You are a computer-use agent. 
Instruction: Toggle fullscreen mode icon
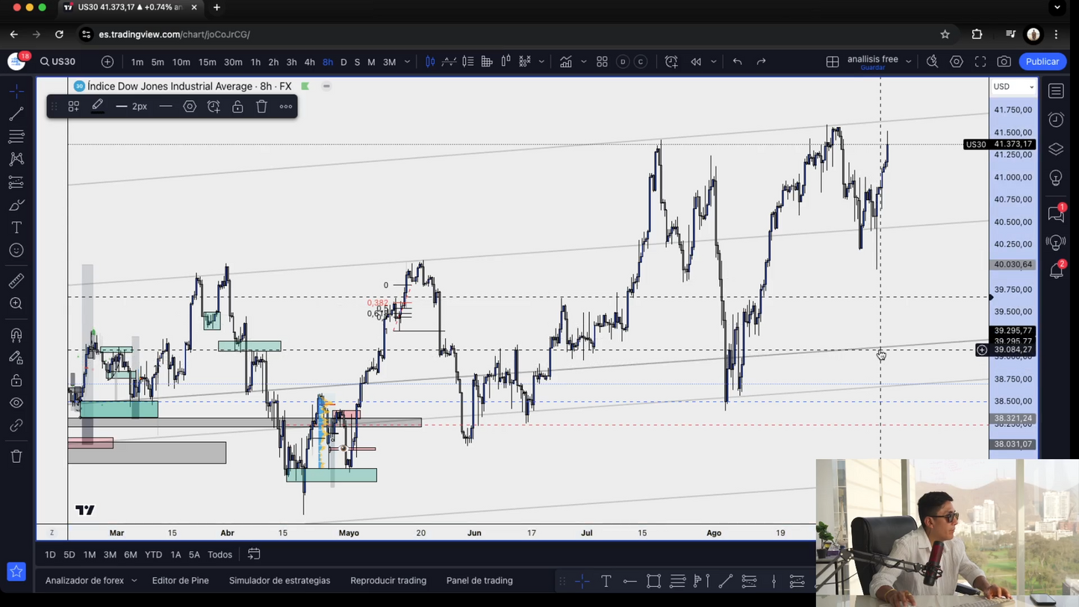980,62
